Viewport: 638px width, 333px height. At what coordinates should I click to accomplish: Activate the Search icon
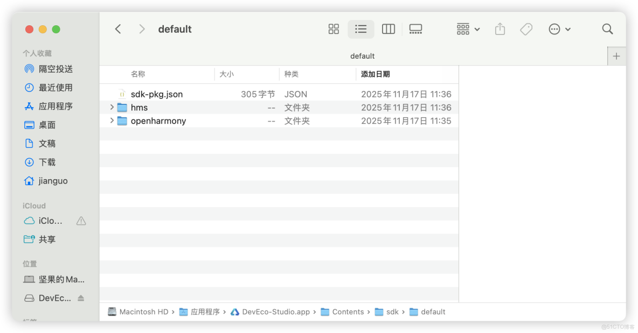click(x=607, y=29)
